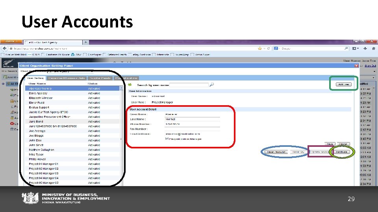Screen dimensions: 378x212
Task: Click the Sign Out link
Action: pos(370,66)
